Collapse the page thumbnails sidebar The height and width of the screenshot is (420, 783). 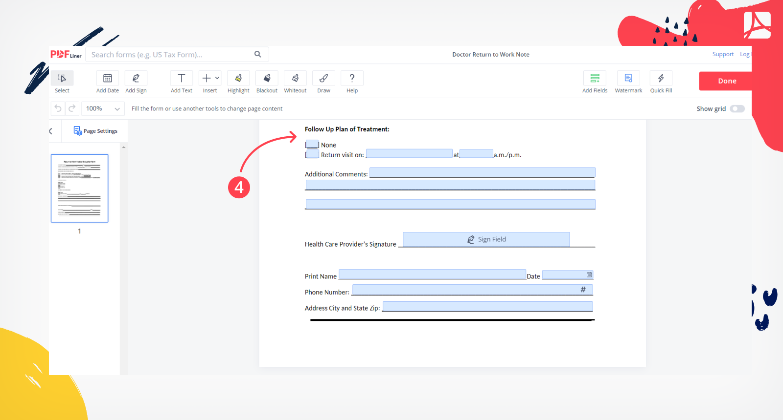[51, 131]
